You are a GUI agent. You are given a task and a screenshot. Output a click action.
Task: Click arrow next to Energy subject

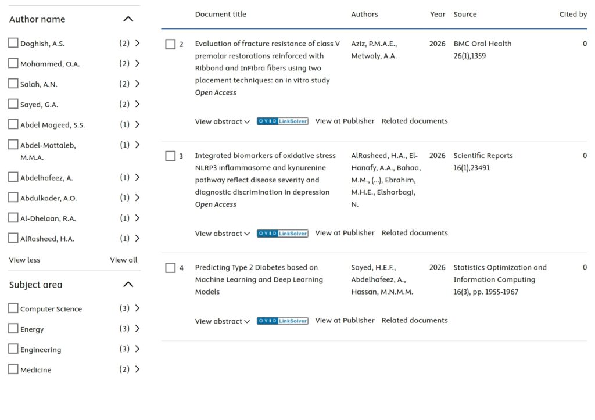pos(137,329)
